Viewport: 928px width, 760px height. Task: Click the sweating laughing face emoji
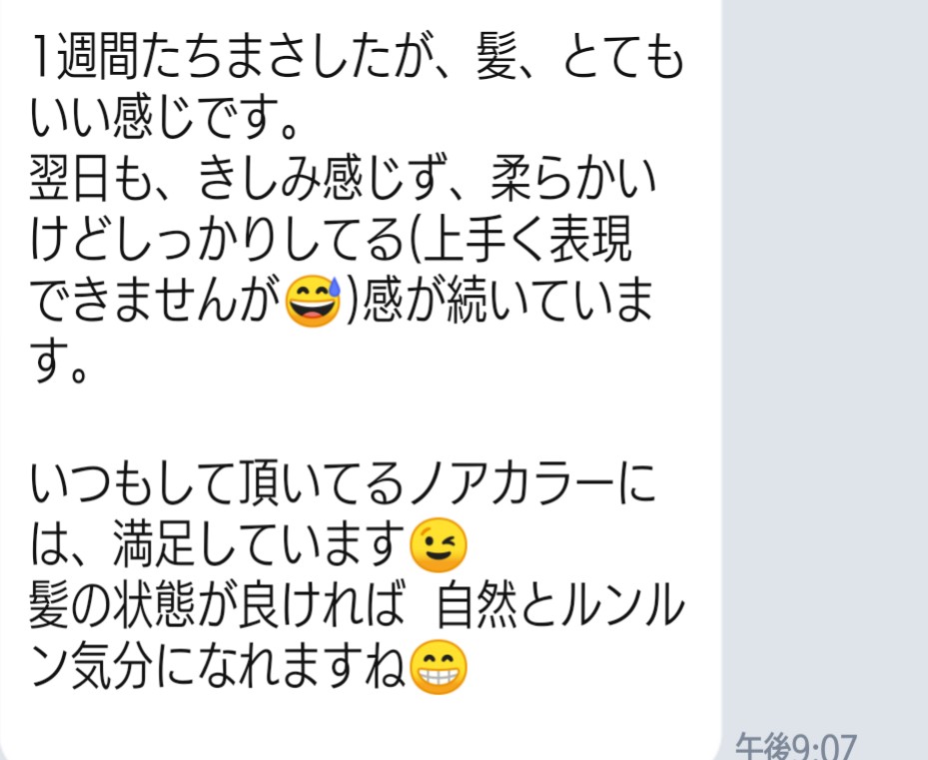[313, 301]
